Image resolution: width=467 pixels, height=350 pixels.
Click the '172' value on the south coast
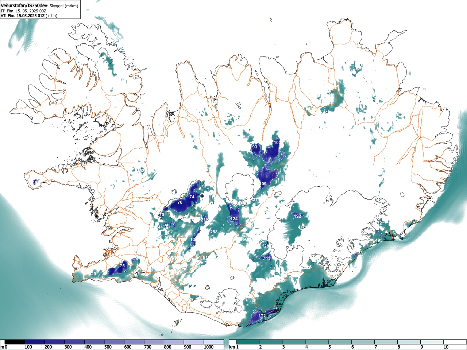[262, 316]
